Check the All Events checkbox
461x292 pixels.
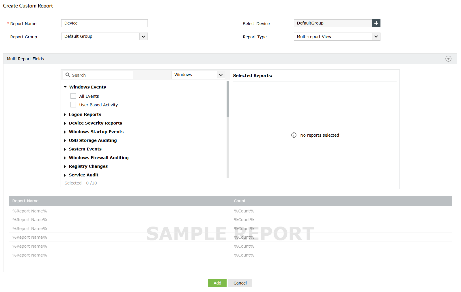[x=73, y=96]
